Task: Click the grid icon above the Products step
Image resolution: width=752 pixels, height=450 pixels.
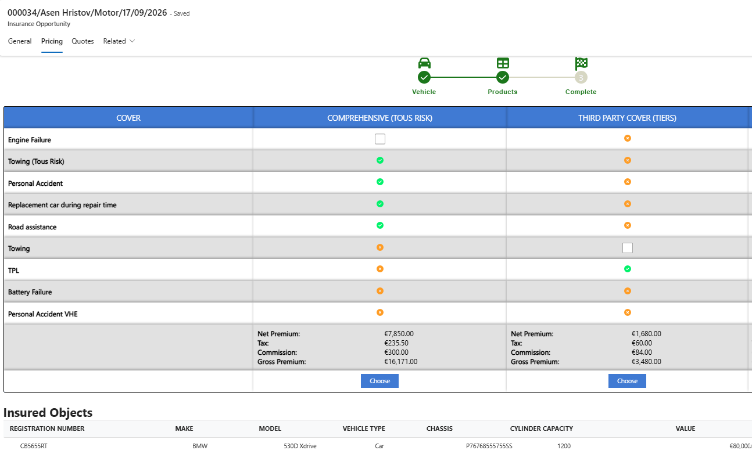Action: [x=503, y=63]
